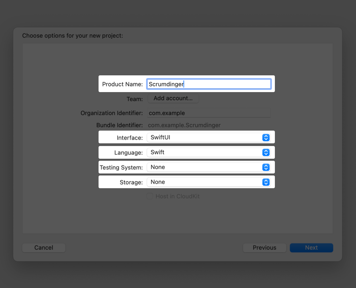Enable the Host in CloudKit checkbox
Viewport: 356px width, 288px height.
150,196
